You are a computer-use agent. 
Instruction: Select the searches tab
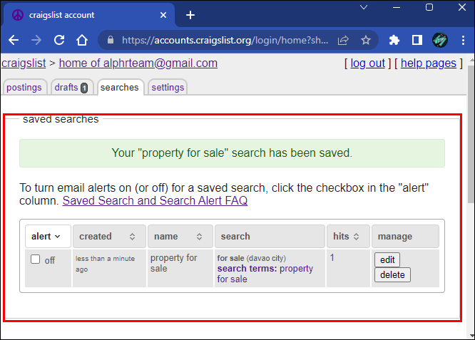(x=120, y=88)
